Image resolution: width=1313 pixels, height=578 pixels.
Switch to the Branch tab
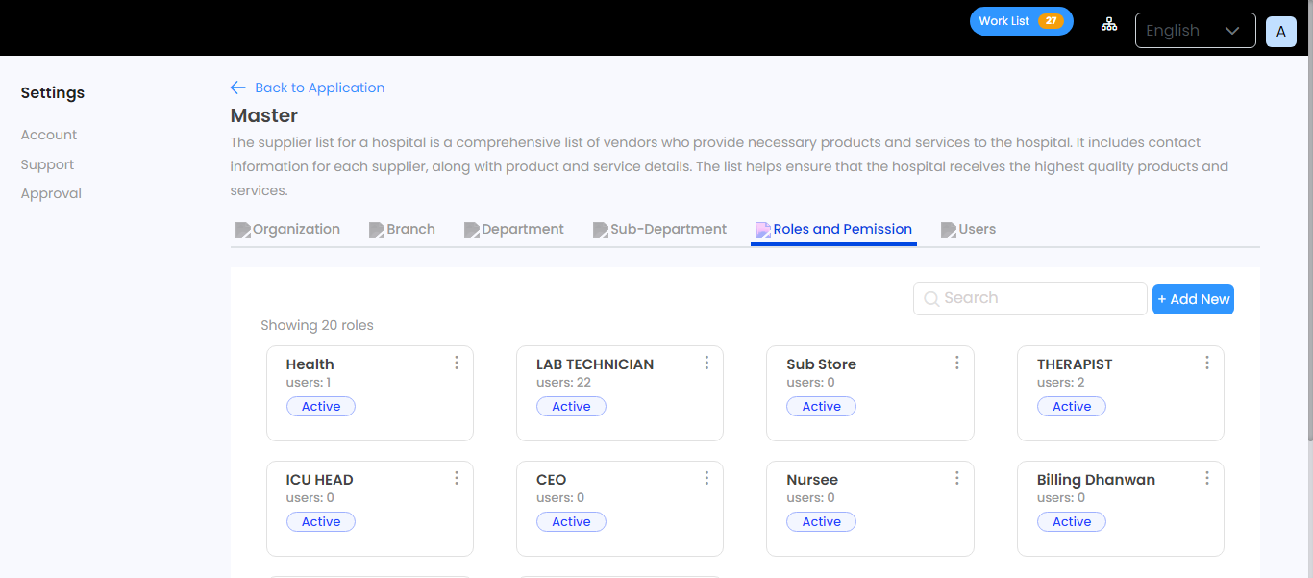[402, 230]
